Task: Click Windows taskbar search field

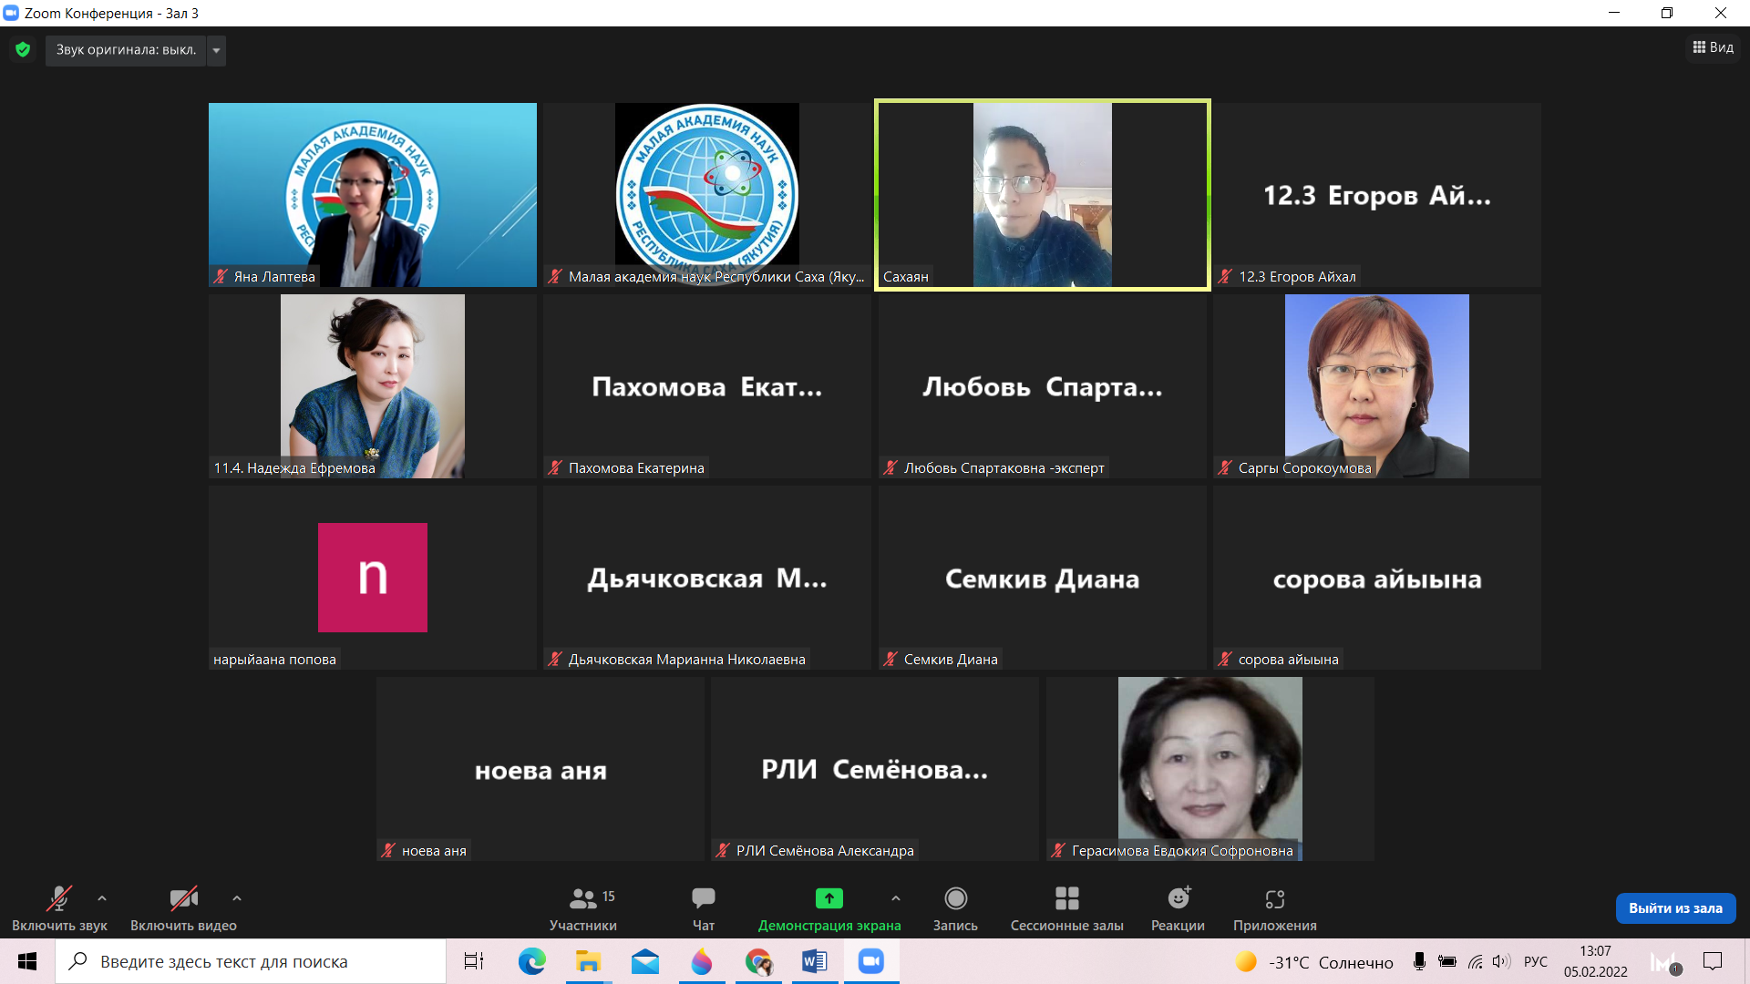Action: click(x=251, y=961)
